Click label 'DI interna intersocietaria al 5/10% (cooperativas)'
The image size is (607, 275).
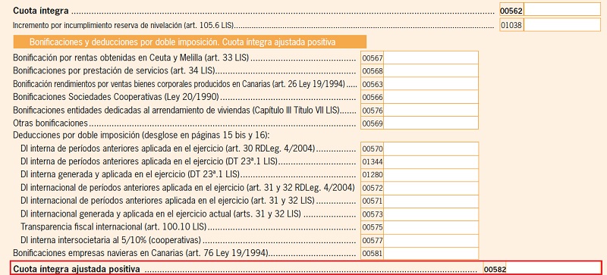tap(111, 240)
